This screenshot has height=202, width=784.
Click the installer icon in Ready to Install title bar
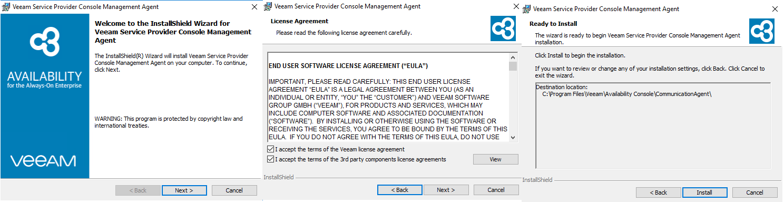[527, 9]
